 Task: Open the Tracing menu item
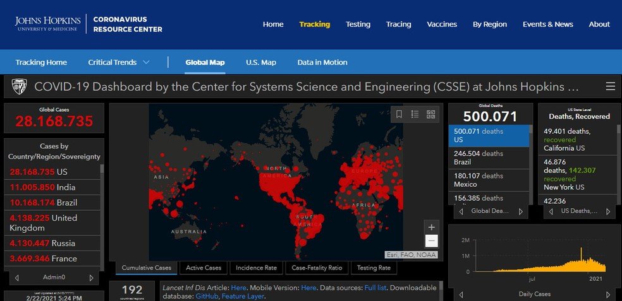(x=399, y=24)
